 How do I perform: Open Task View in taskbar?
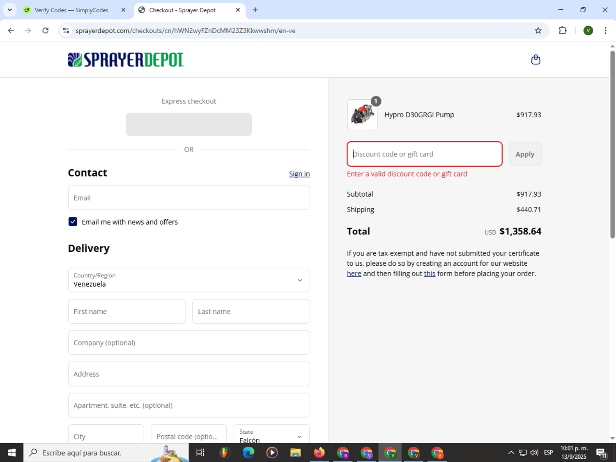pyautogui.click(x=200, y=453)
